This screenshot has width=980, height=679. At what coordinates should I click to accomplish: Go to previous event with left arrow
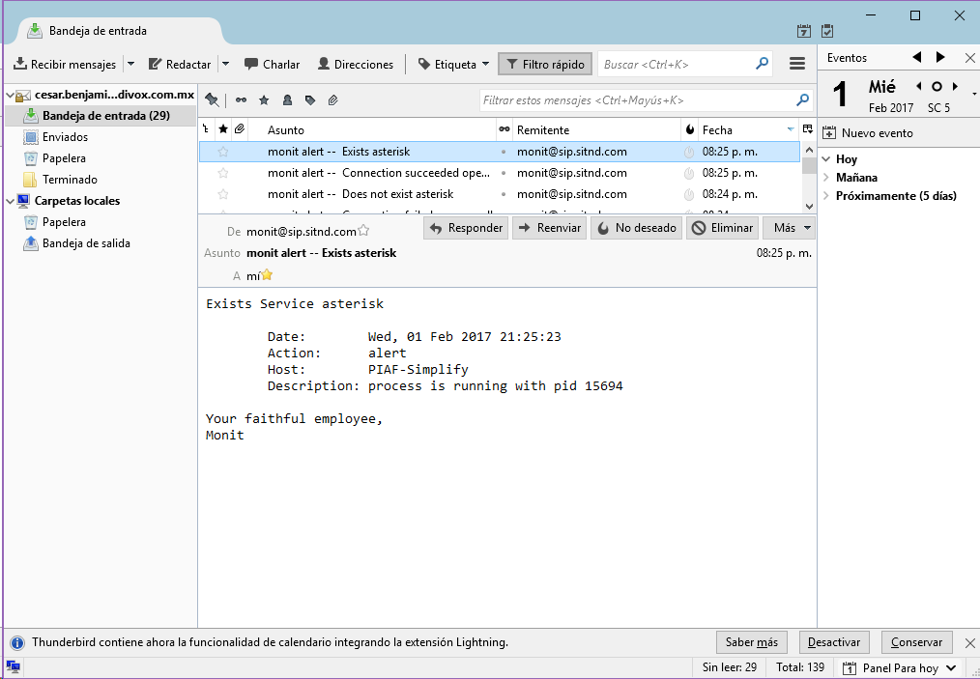[x=917, y=57]
